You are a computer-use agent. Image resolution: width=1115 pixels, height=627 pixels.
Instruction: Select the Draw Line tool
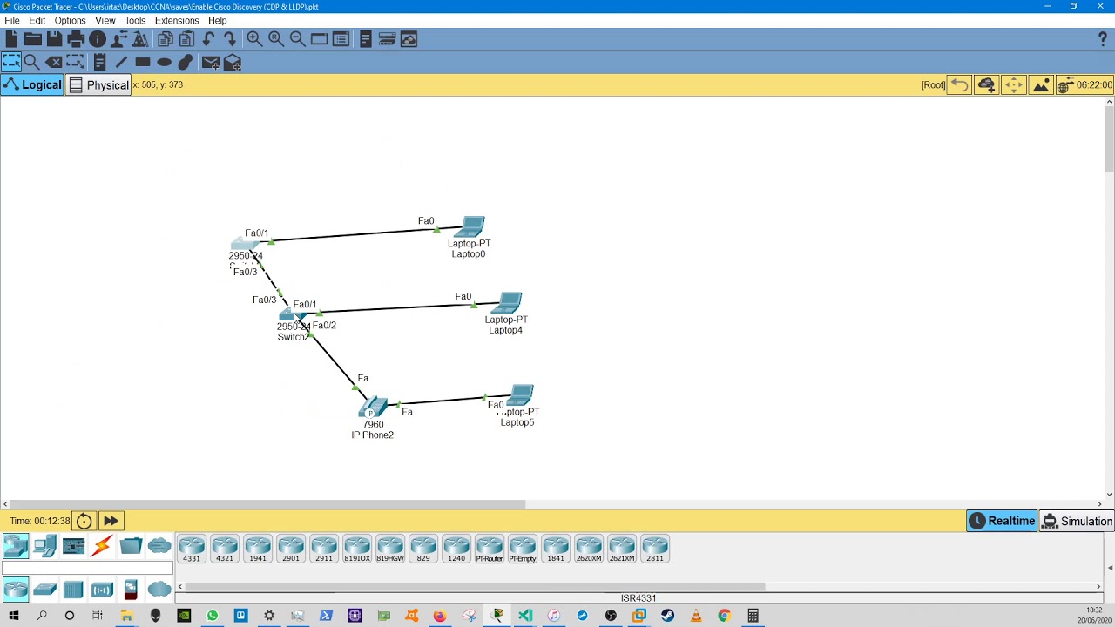click(121, 62)
